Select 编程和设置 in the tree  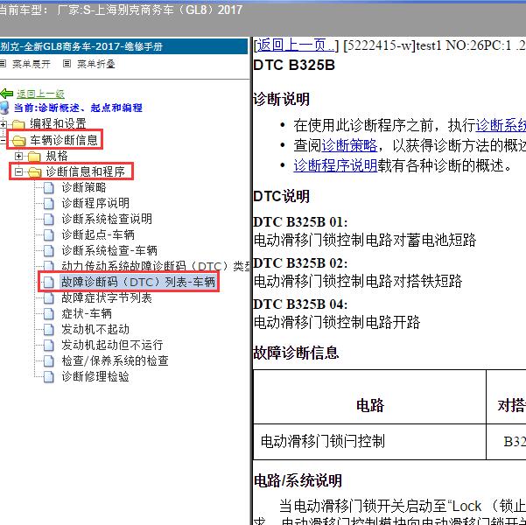tap(58, 123)
